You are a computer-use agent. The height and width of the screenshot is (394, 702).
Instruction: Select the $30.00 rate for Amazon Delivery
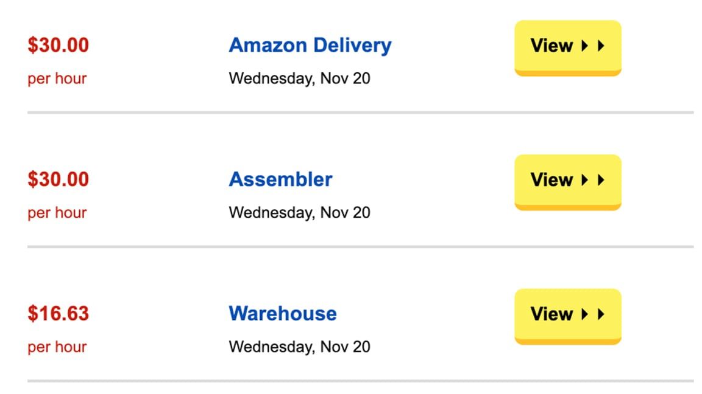[x=57, y=44]
